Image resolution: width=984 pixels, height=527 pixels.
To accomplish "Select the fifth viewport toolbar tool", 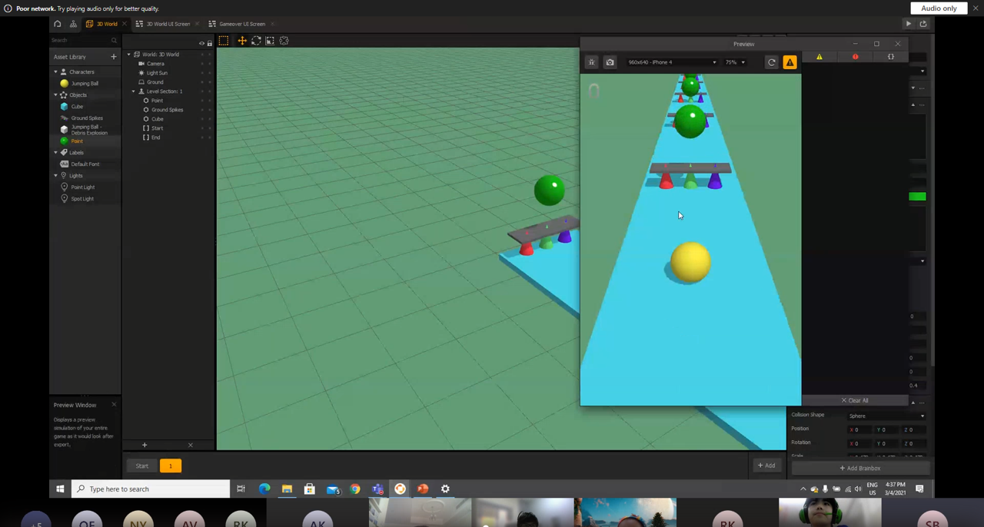I will (x=284, y=41).
